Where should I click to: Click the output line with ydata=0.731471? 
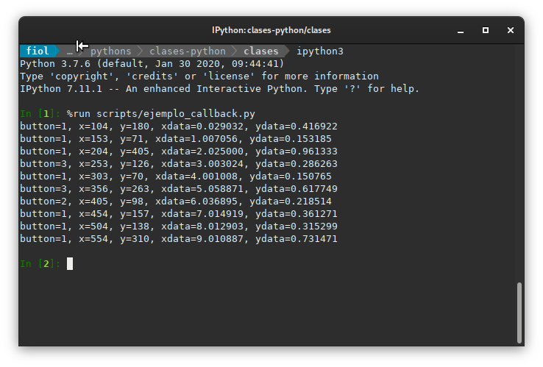(179, 239)
